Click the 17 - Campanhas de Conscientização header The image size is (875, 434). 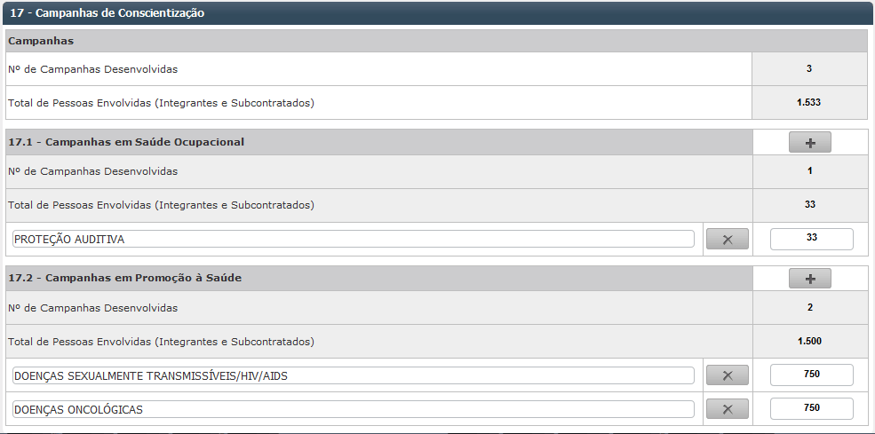107,13
